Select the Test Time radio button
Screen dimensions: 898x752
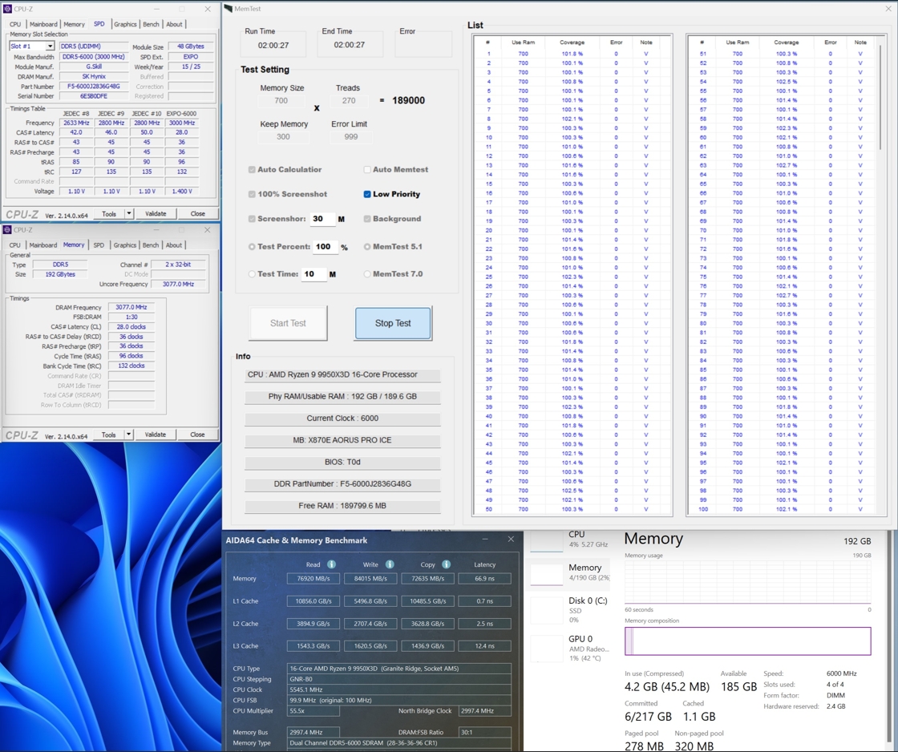(x=252, y=274)
